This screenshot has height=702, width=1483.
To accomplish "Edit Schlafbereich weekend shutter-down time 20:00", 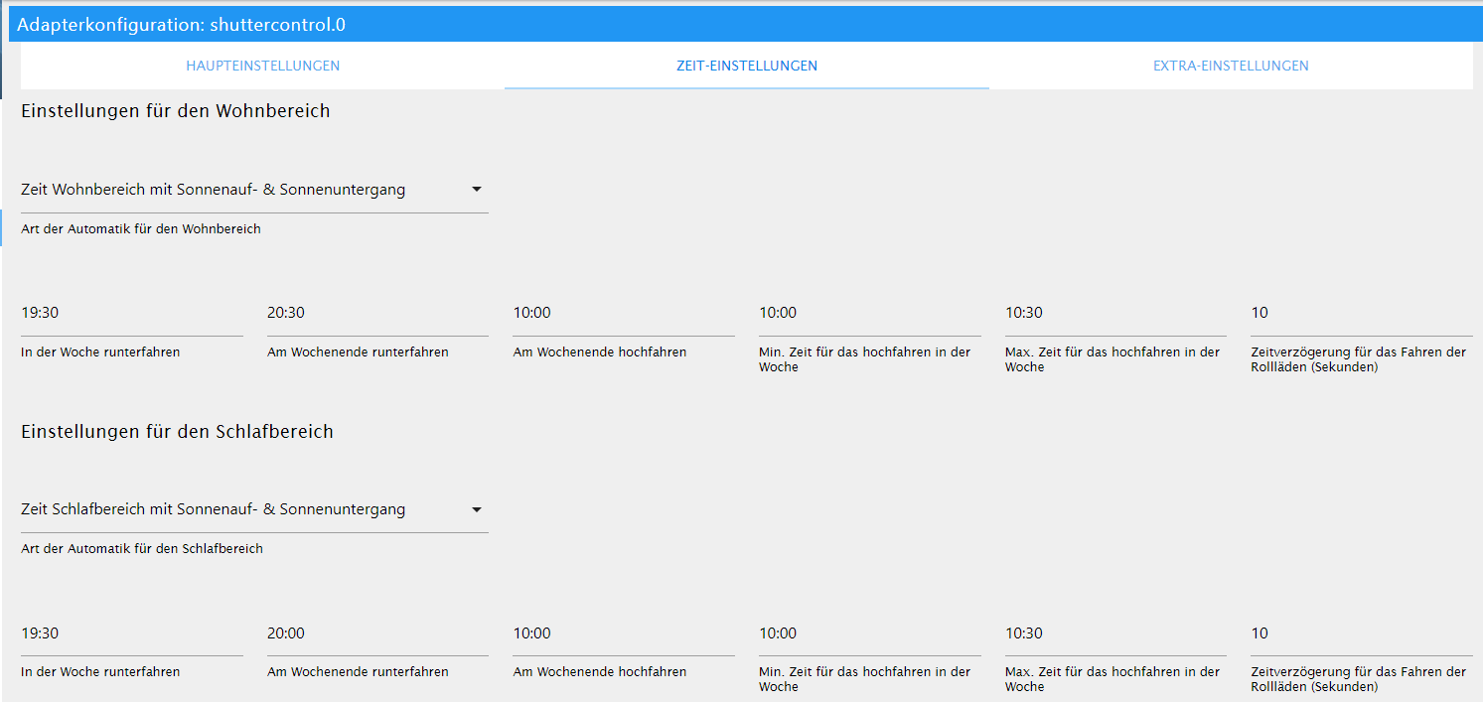I will [x=377, y=633].
